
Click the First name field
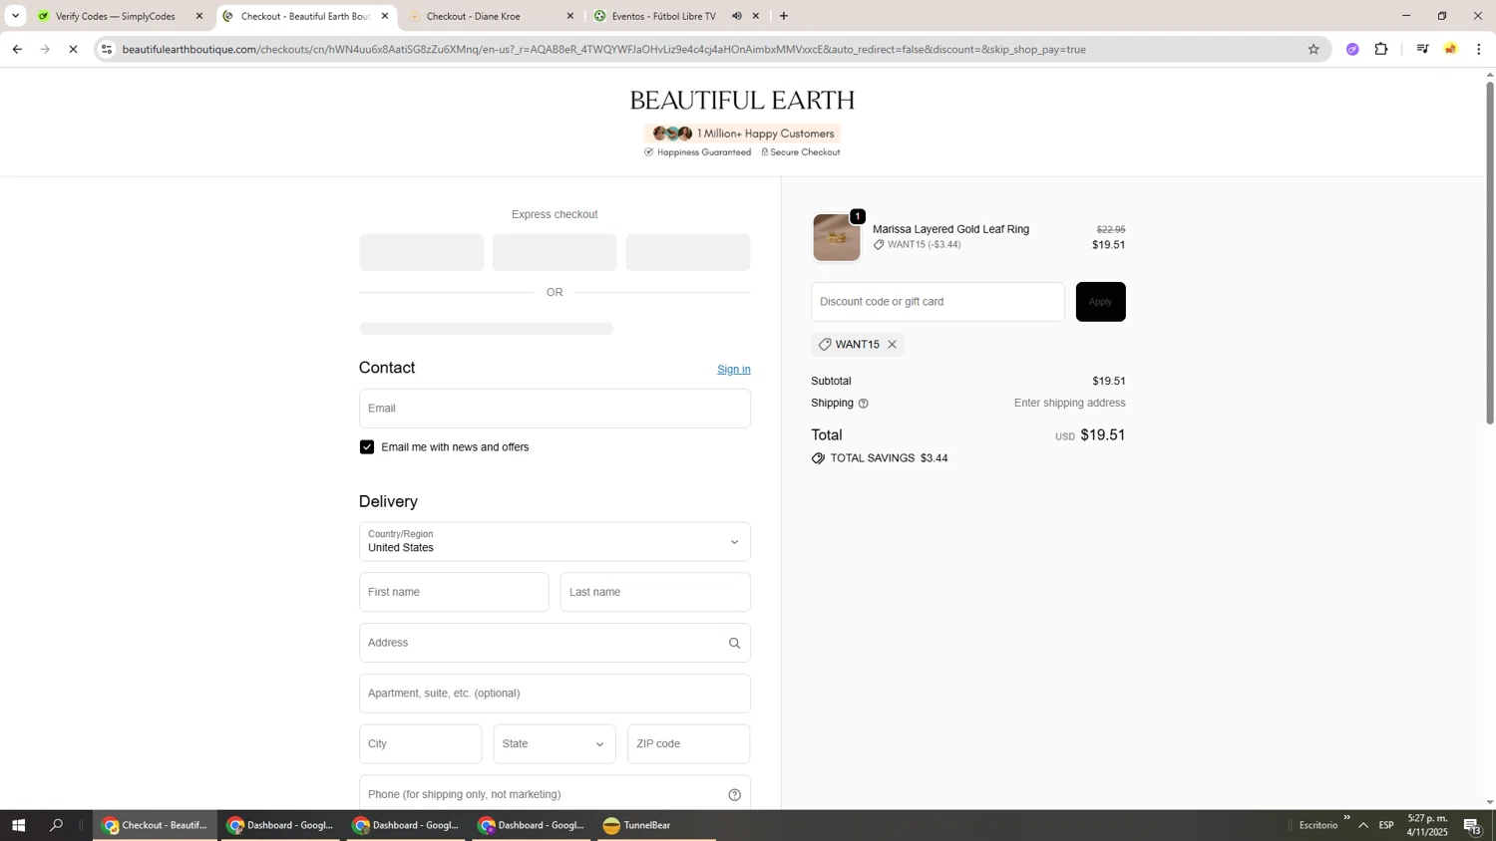pos(454,592)
